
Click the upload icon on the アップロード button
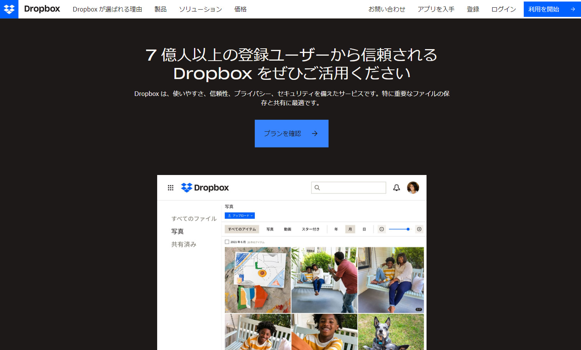[x=229, y=216]
